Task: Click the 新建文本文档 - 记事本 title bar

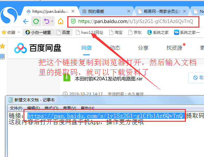Action: click(x=105, y=100)
